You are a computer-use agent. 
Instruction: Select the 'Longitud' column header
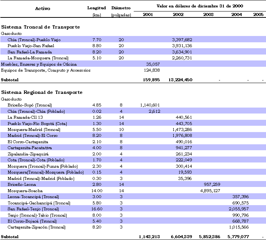[97, 8]
